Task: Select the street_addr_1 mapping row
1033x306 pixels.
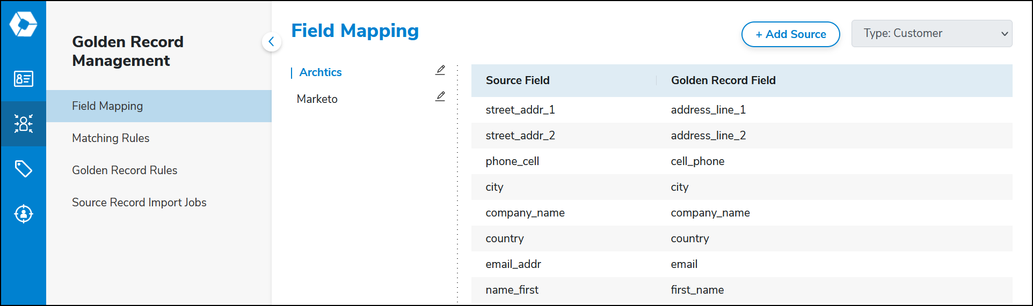Action: 741,110
